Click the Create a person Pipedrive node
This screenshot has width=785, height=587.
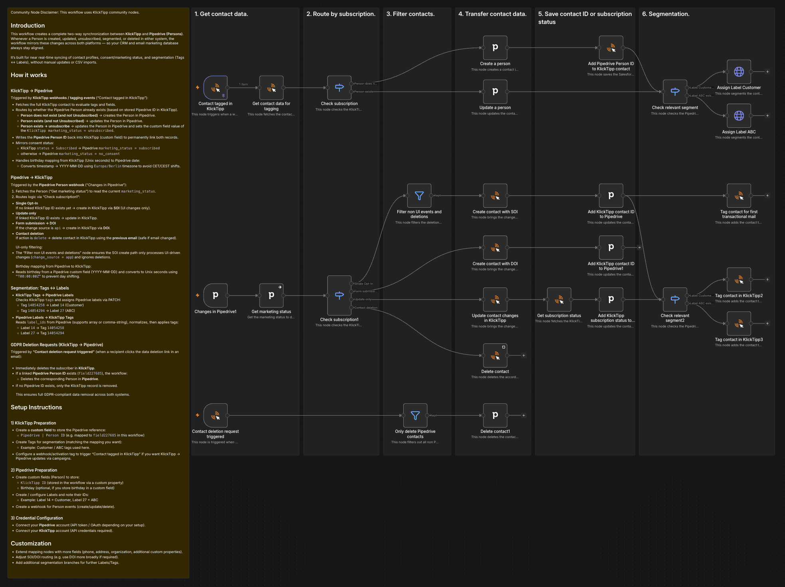[x=495, y=47]
